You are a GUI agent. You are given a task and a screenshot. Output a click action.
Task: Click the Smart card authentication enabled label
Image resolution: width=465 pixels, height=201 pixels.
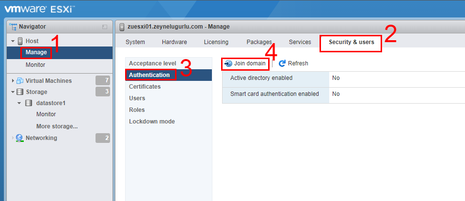coord(274,94)
